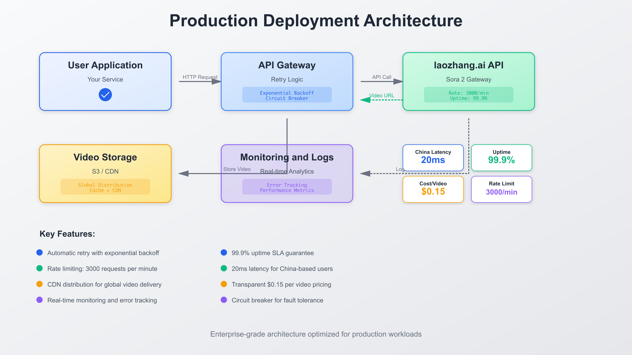Toggle the Exponential Backoff Circuit Breaker badge

coord(287,95)
